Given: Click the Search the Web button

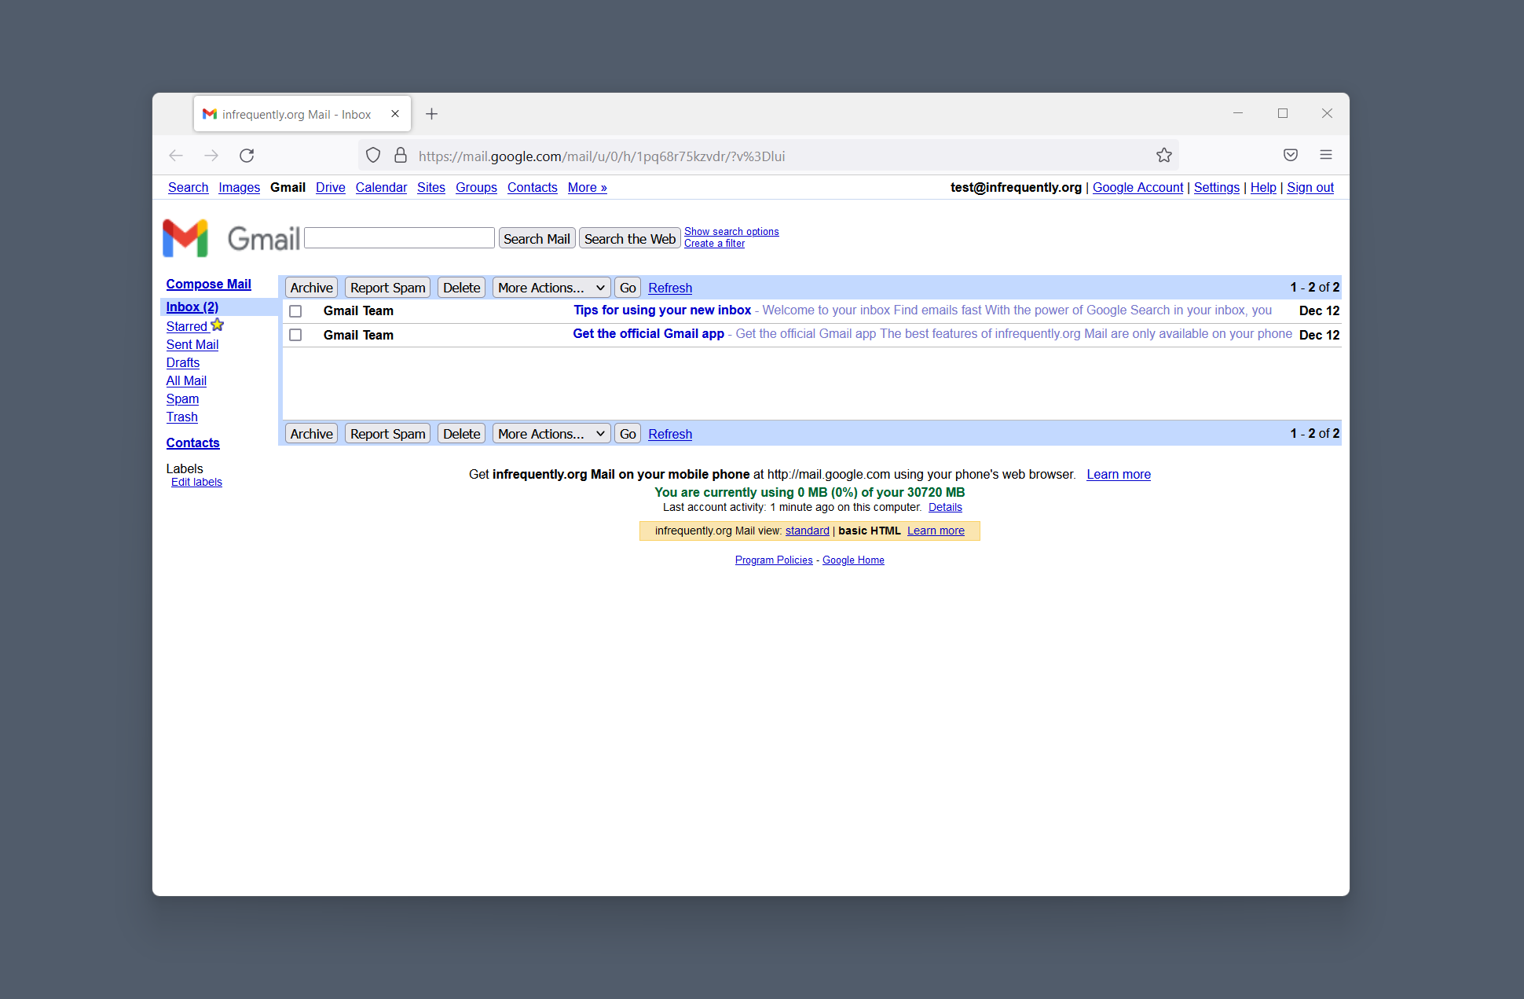Looking at the screenshot, I should pyautogui.click(x=629, y=239).
